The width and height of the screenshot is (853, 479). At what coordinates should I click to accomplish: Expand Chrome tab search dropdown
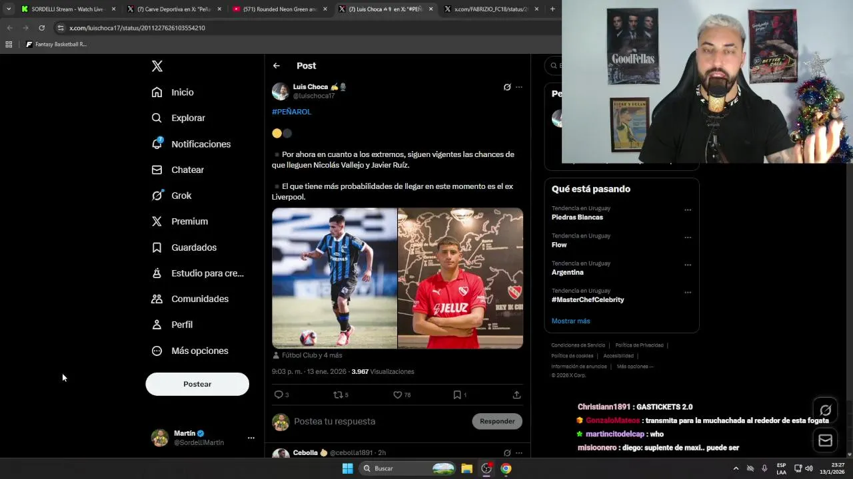(x=8, y=9)
